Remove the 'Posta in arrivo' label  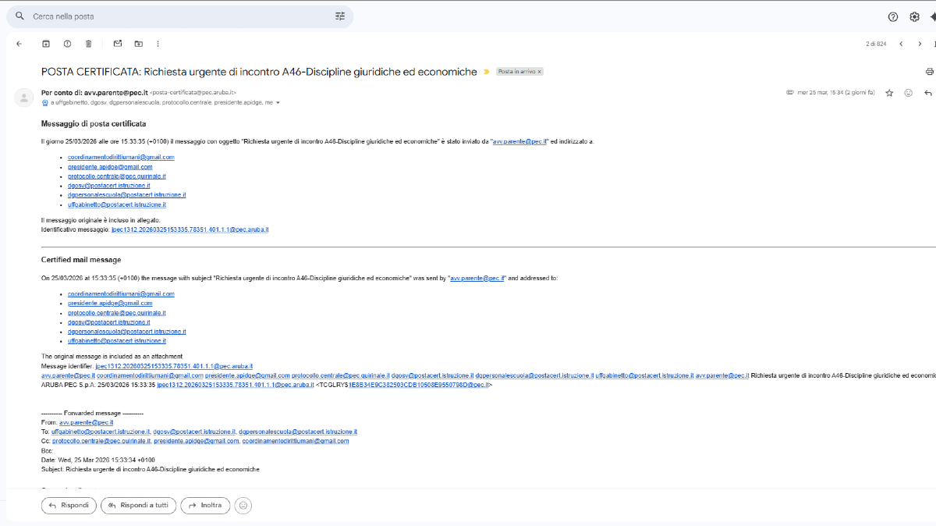[540, 72]
